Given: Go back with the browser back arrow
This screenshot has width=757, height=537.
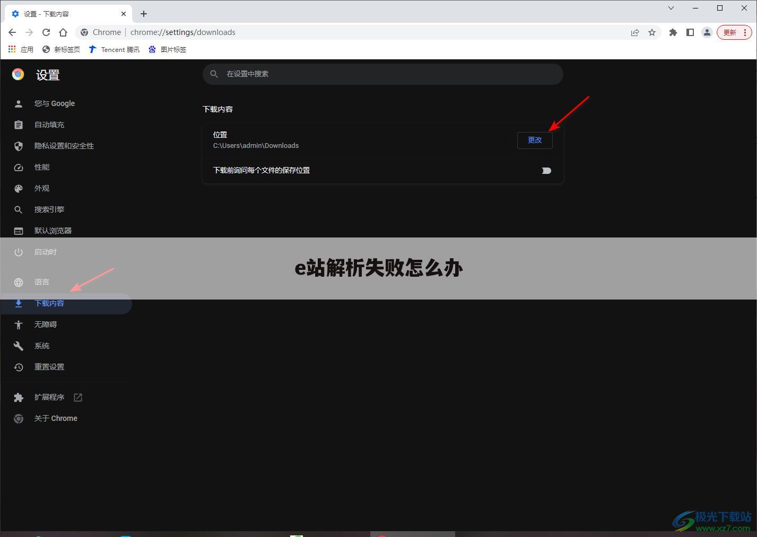Looking at the screenshot, I should pyautogui.click(x=12, y=32).
